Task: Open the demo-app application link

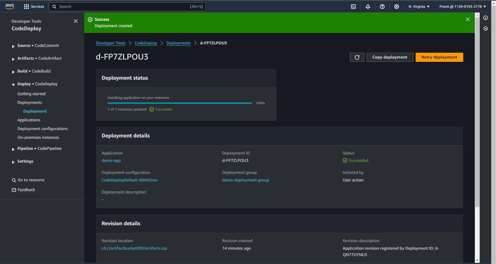Action: (x=111, y=161)
